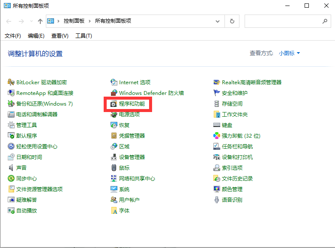
Task: Click the 系统 monitor icon
Action: [114, 189]
